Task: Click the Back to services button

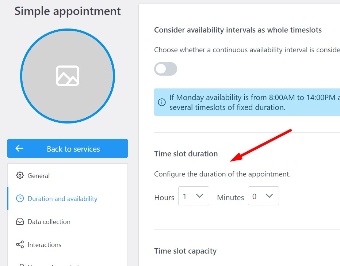Action: pyautogui.click(x=68, y=148)
